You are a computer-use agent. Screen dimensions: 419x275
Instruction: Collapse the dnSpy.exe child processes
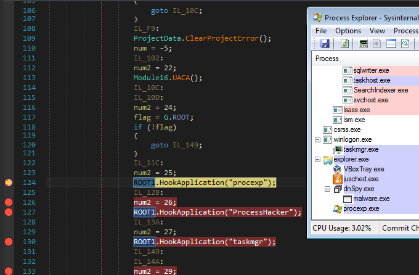click(327, 189)
